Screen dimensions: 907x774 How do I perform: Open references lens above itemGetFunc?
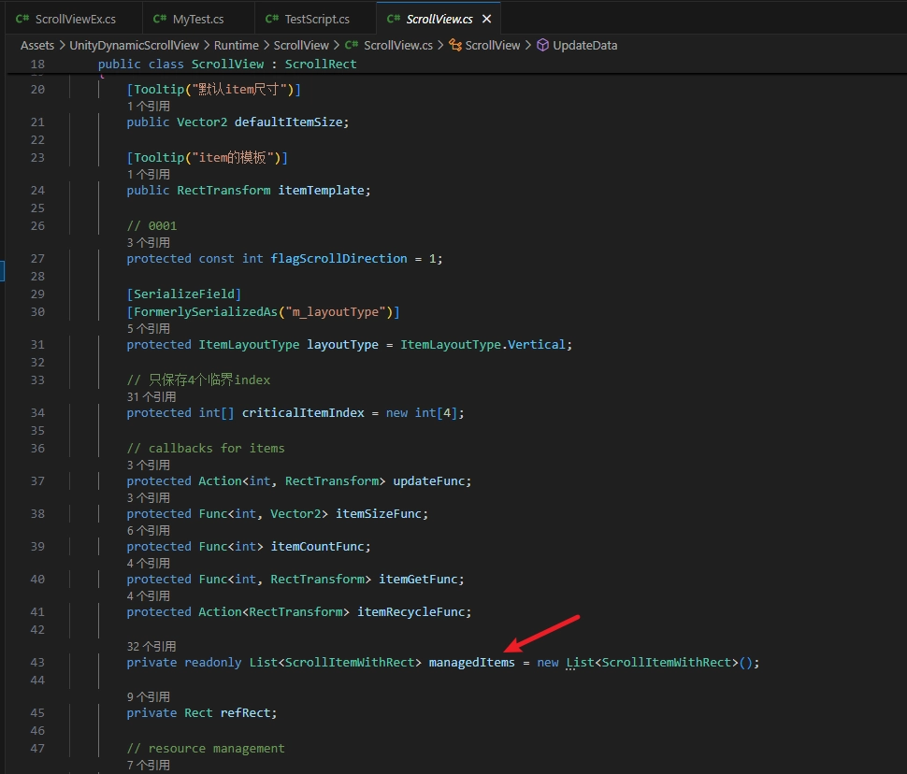[x=149, y=564]
